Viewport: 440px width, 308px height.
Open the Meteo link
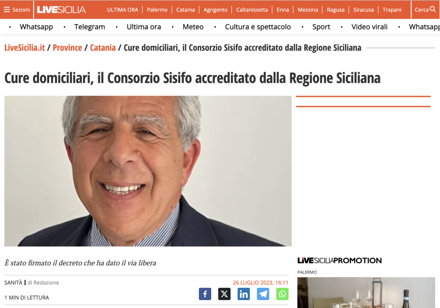point(193,27)
